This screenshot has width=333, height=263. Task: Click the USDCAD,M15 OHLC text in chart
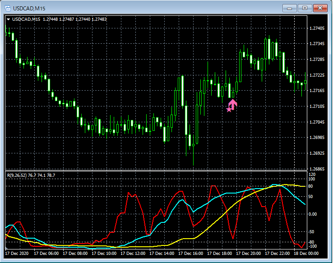coord(59,19)
